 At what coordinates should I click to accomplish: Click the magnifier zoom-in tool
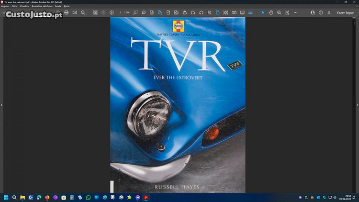click(279, 12)
